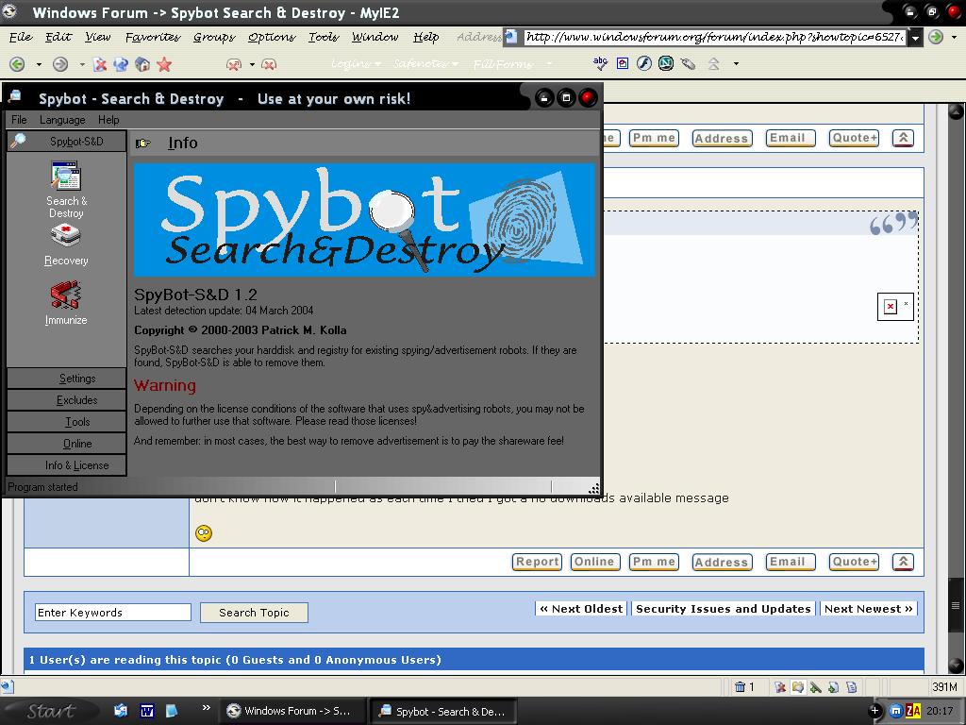Follow the Security Issues and Updates link
The width and height of the screenshot is (966, 725).
[x=724, y=609]
